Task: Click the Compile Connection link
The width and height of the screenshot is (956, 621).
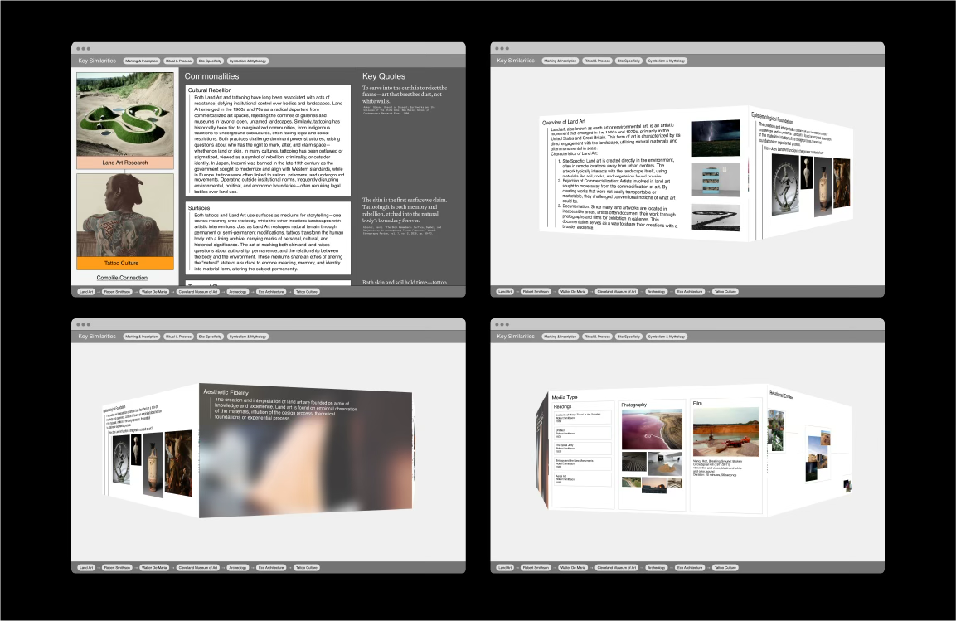Action: coord(122,278)
